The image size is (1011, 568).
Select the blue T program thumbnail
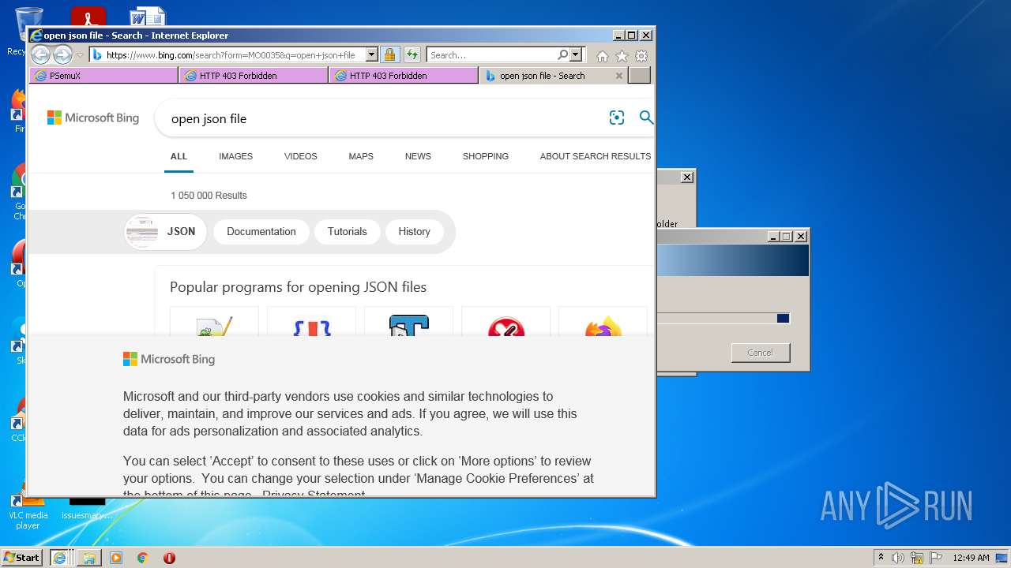pos(408,323)
